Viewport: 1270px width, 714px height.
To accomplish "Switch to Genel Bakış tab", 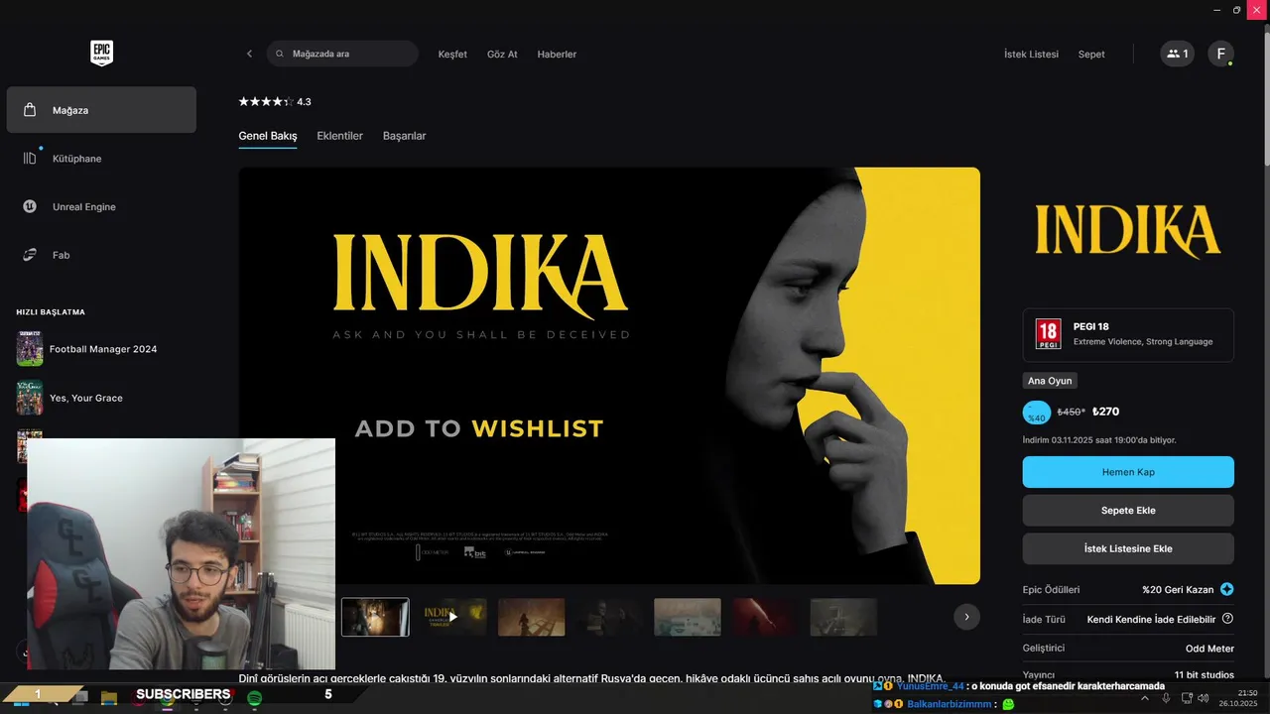I will pos(268,136).
